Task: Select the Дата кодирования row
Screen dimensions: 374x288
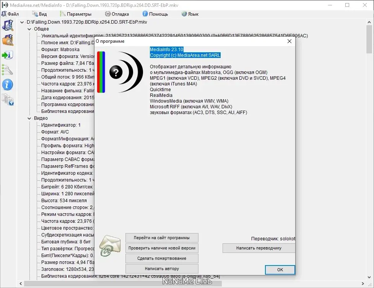Action: point(68,98)
